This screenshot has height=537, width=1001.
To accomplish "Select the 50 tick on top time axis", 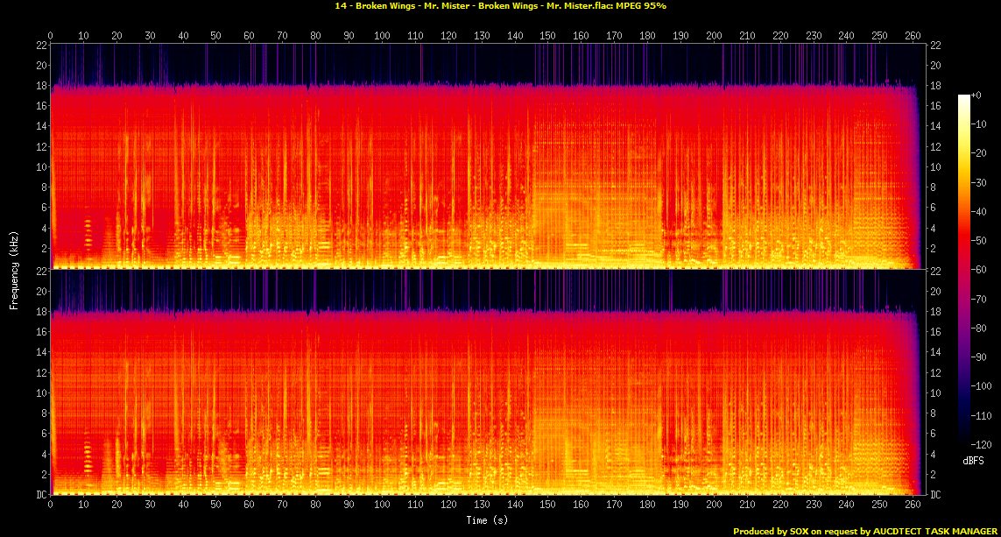I will pos(216,36).
